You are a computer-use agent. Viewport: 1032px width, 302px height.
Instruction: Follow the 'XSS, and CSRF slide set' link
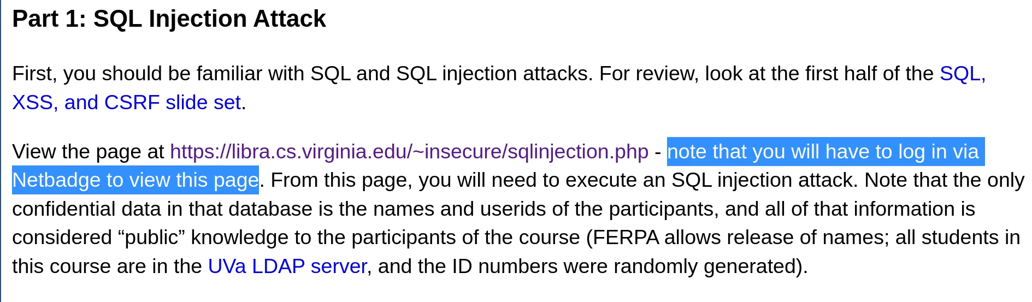click(126, 103)
